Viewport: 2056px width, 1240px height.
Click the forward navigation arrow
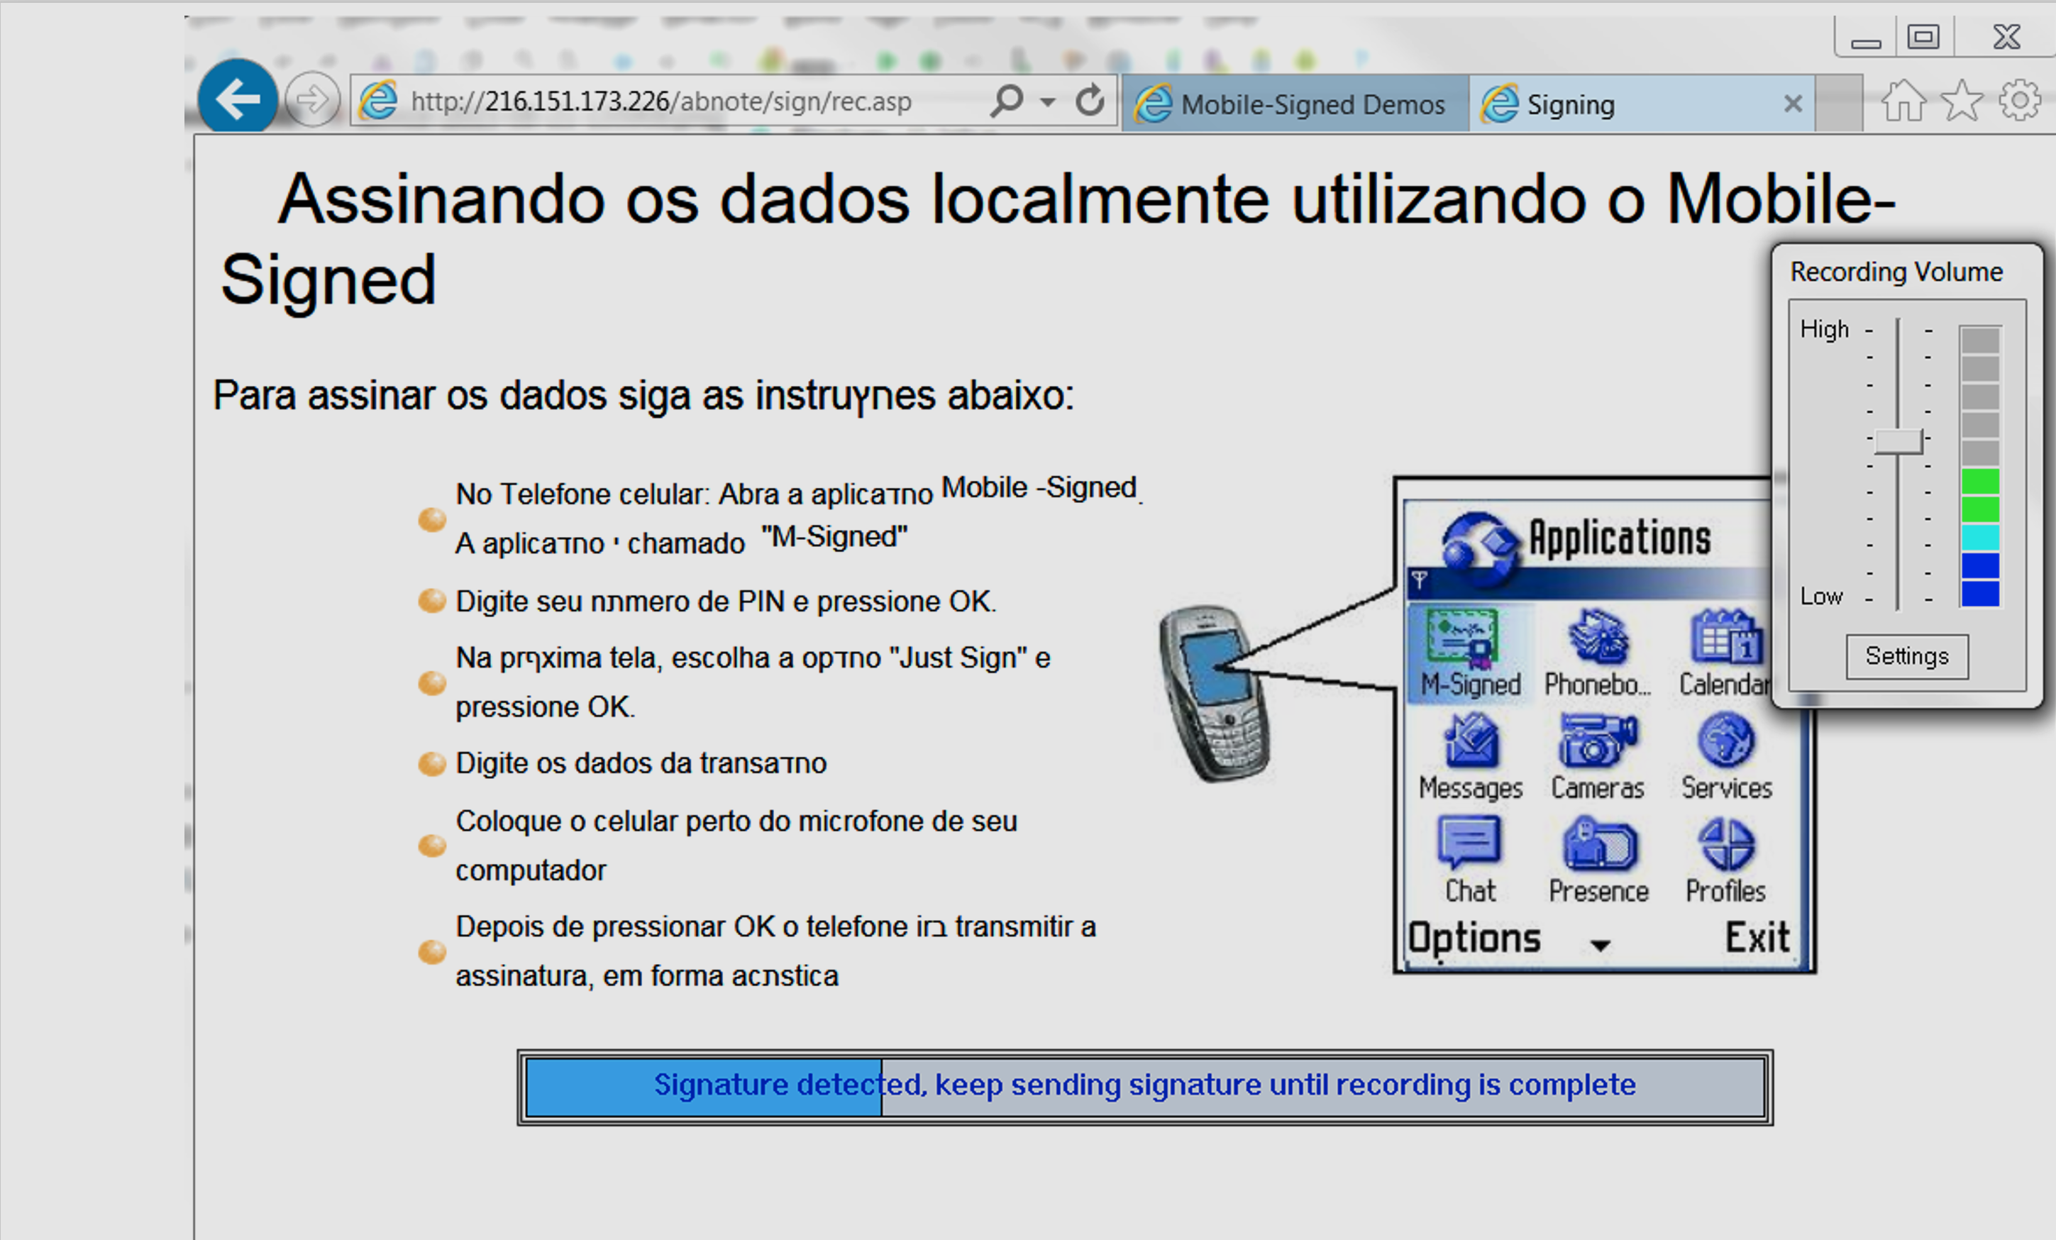coord(312,100)
